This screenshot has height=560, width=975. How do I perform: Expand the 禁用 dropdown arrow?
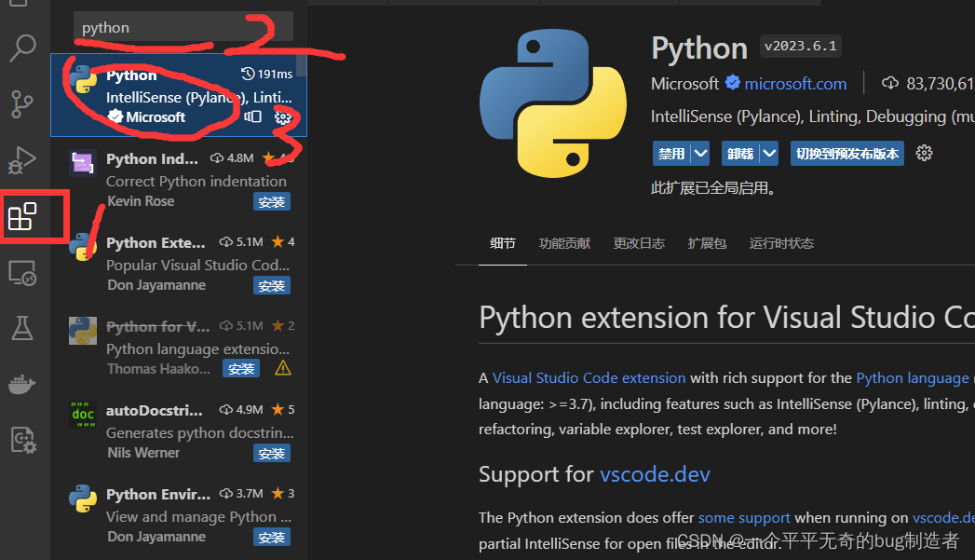click(x=700, y=154)
